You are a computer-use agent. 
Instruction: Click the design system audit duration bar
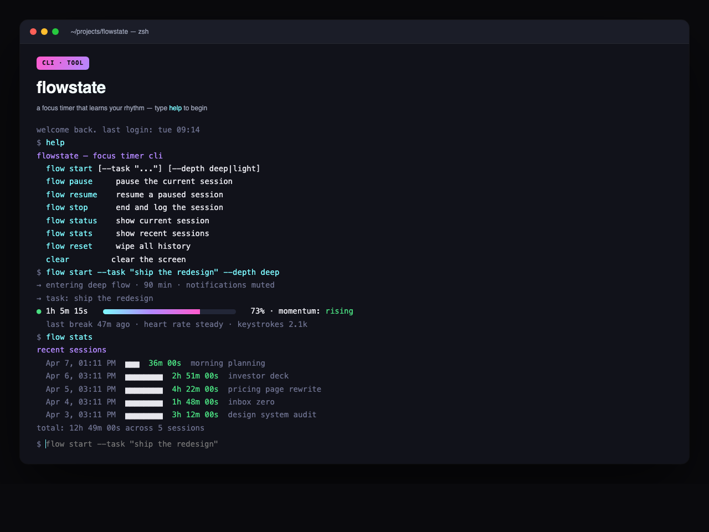click(144, 416)
